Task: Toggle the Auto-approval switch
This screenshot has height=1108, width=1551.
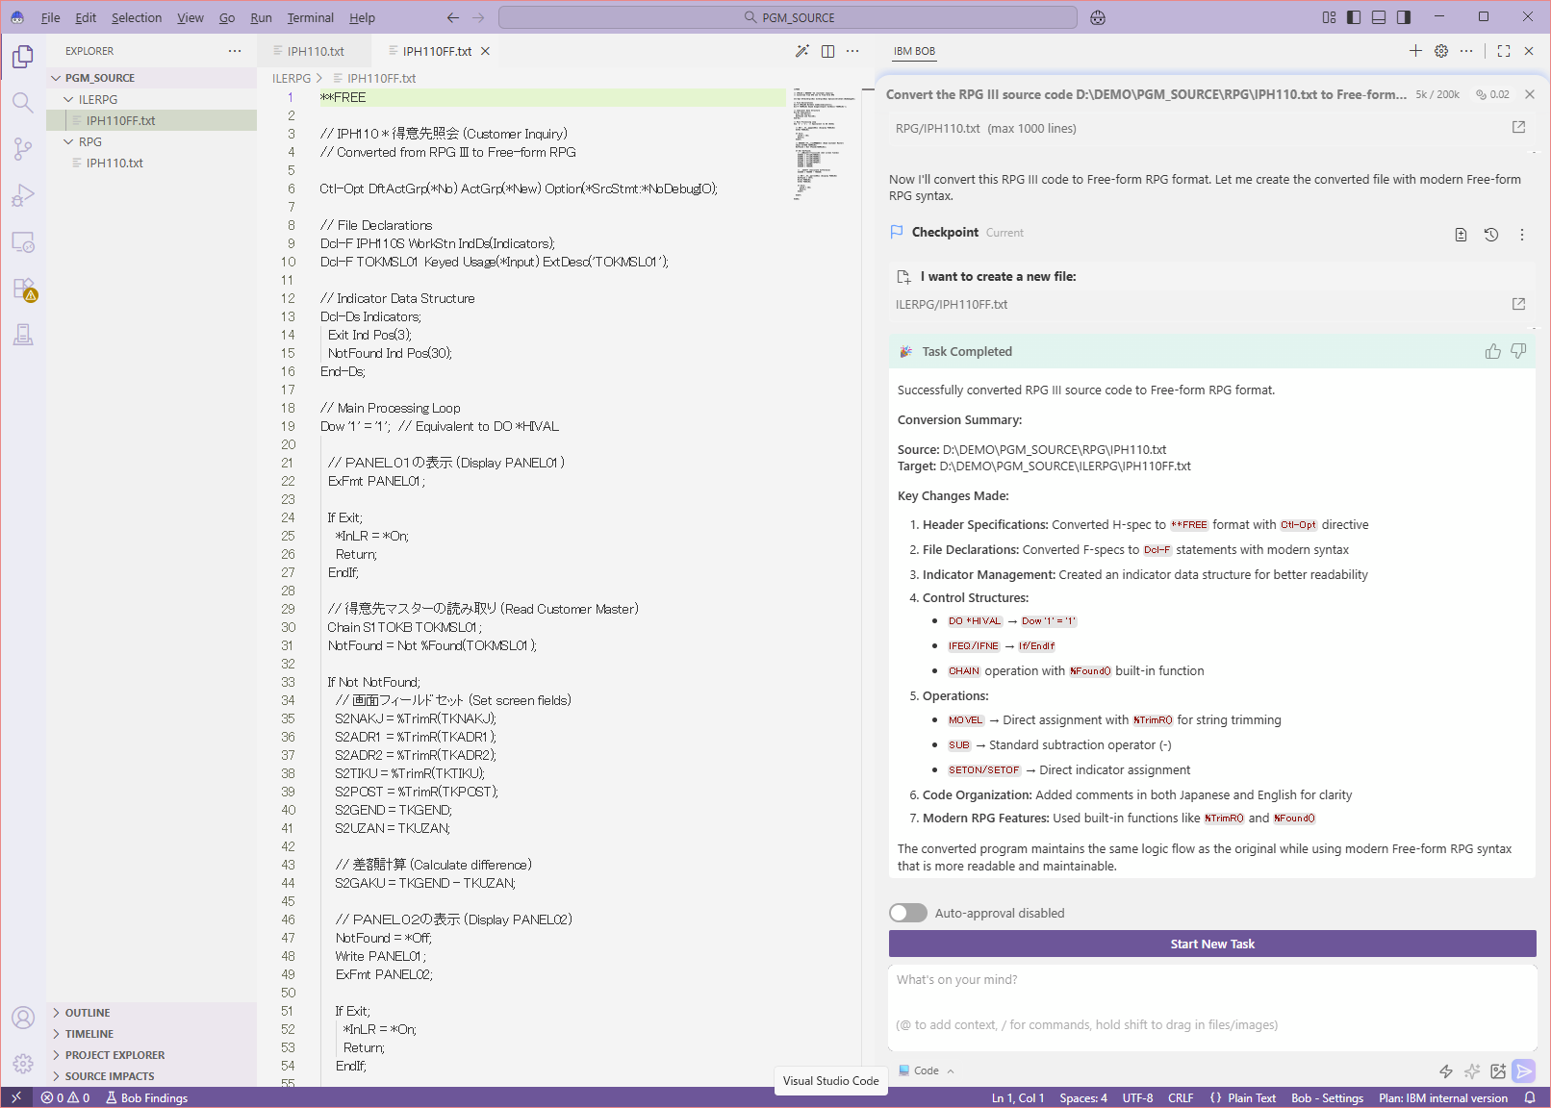Action: 908,913
